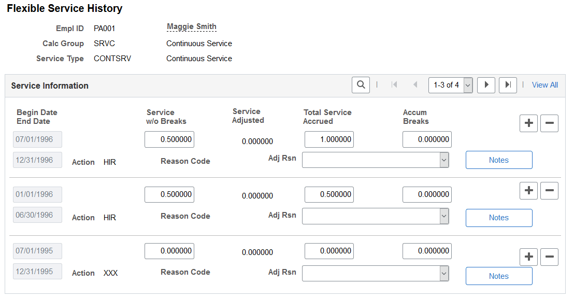Image resolution: width=574 pixels, height=298 pixels.
Task: Delete the 07/01/1995 service row
Action: point(550,257)
